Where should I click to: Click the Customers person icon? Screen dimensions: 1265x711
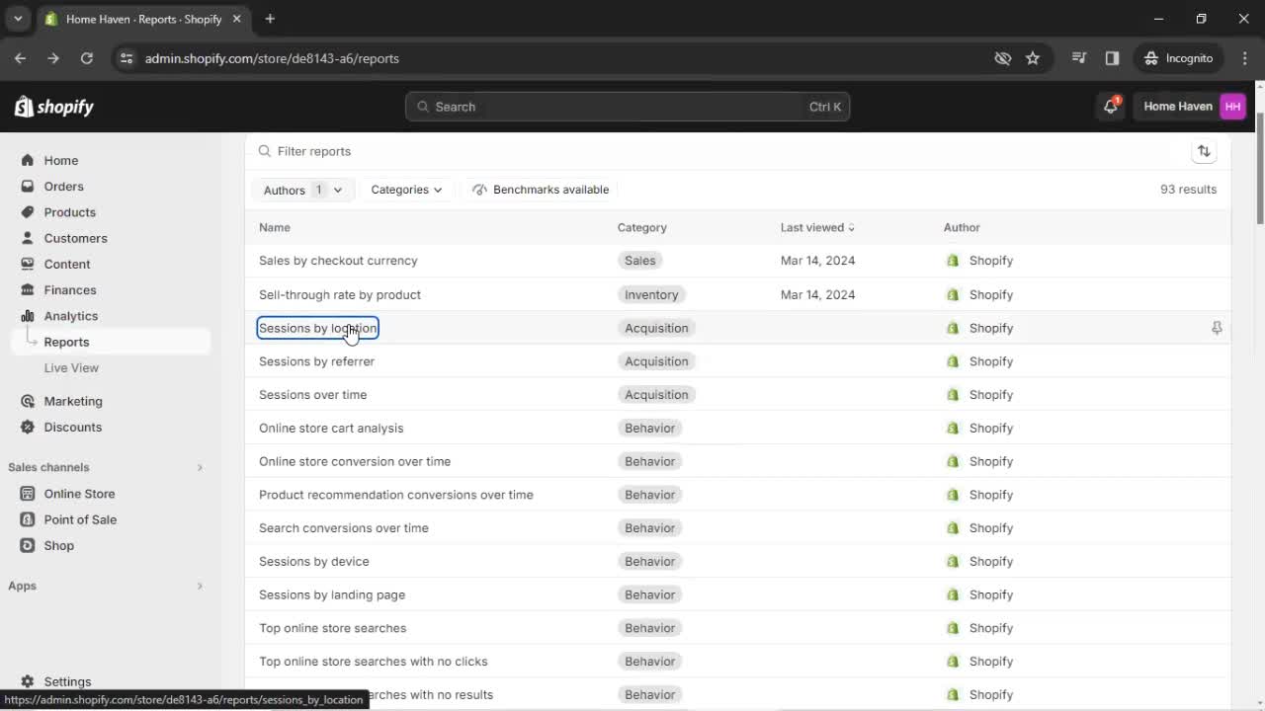point(28,238)
